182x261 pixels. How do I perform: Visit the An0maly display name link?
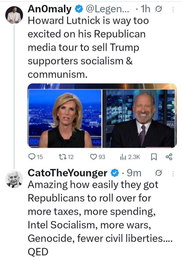coord(49,9)
